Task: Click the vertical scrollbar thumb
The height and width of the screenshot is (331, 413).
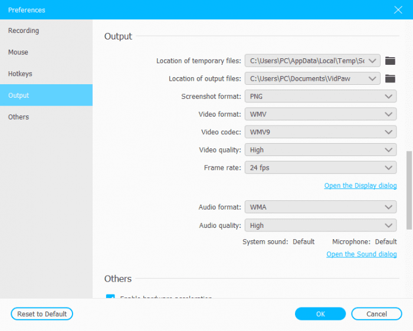Action: click(x=409, y=190)
